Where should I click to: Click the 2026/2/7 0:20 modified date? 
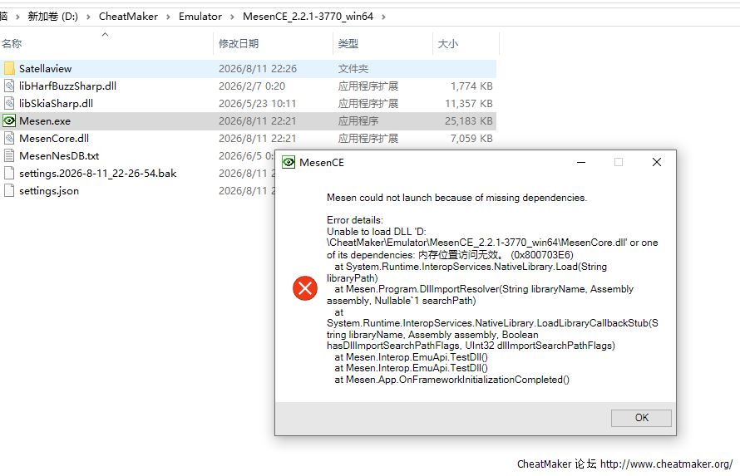pyautogui.click(x=252, y=86)
